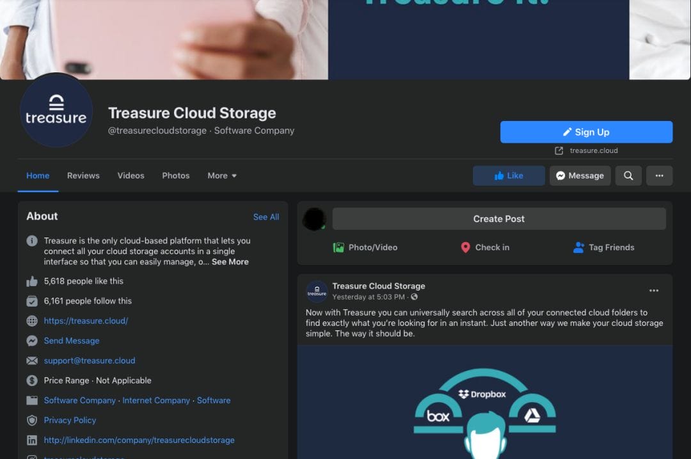Search the page with magnifier icon
691x459 pixels.
pos(628,175)
